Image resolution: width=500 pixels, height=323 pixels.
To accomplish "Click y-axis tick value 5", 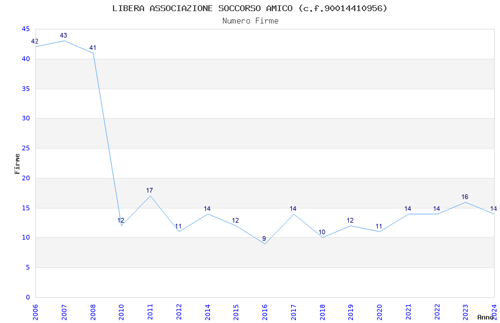I will (28, 268).
